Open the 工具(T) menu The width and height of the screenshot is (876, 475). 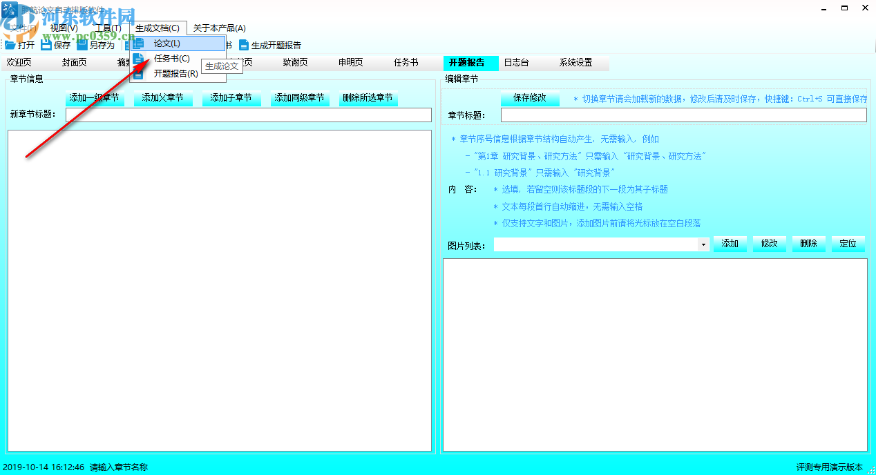click(107, 28)
